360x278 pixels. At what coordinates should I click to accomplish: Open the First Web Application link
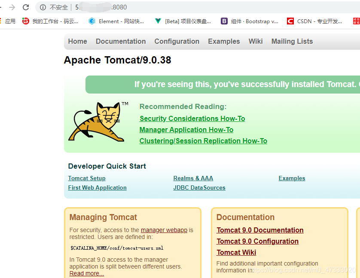click(98, 187)
